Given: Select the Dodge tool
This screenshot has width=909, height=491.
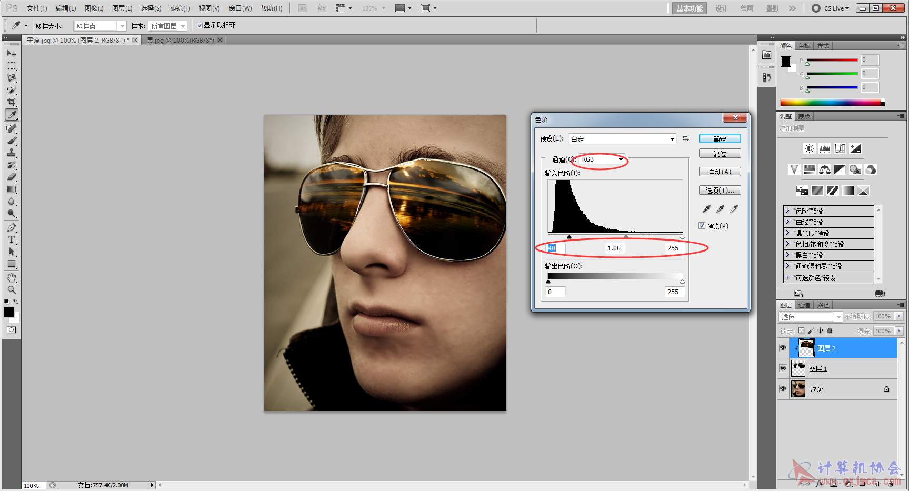Looking at the screenshot, I should (12, 213).
